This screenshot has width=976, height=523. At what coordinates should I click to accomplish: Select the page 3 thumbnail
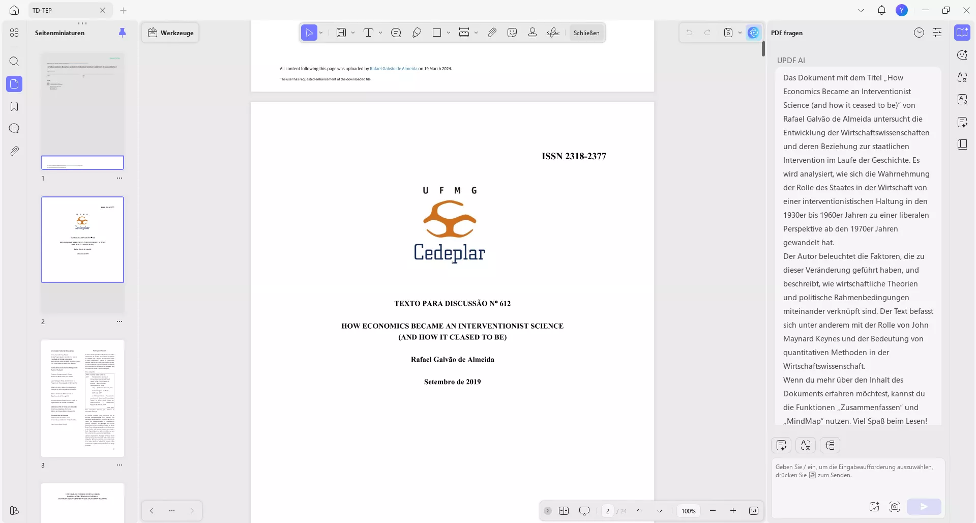click(82, 398)
